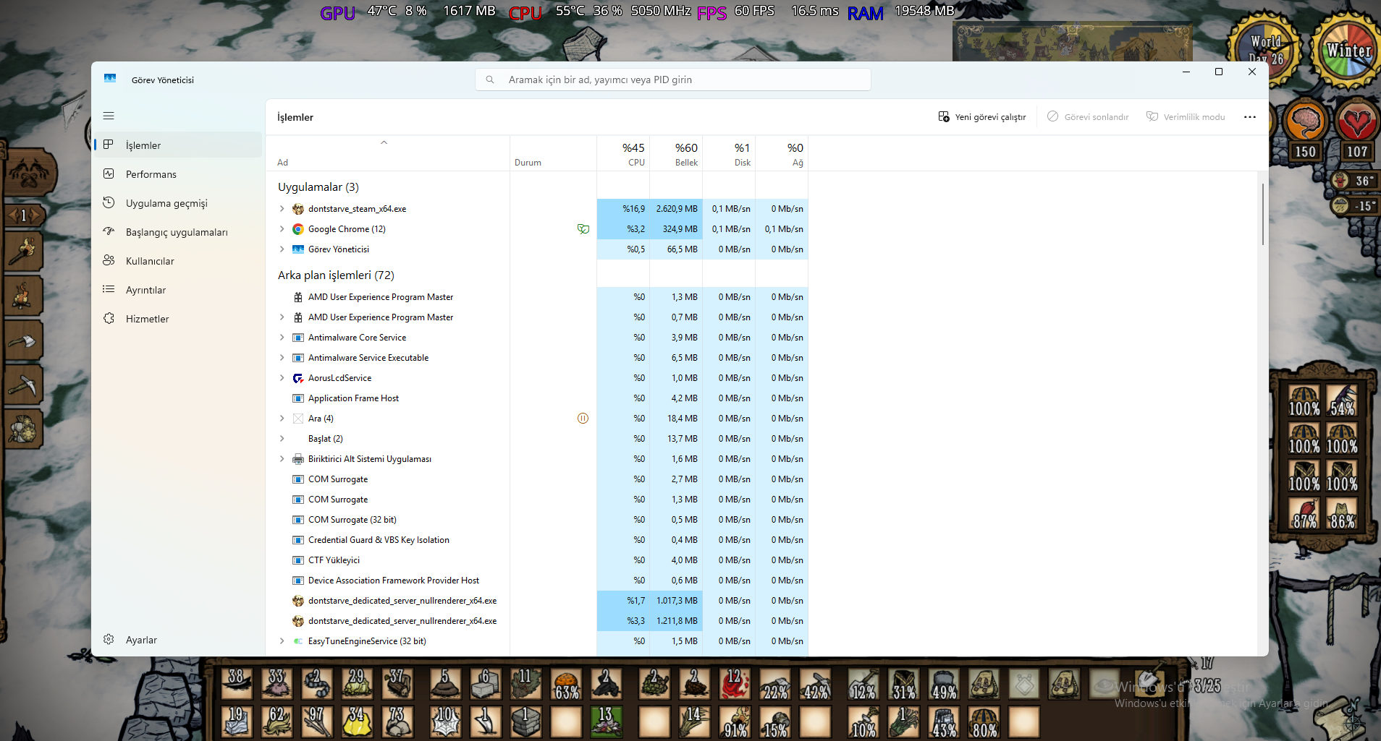Select Device Association Framework Provider Host
The image size is (1381, 741).
pyautogui.click(x=537, y=581)
